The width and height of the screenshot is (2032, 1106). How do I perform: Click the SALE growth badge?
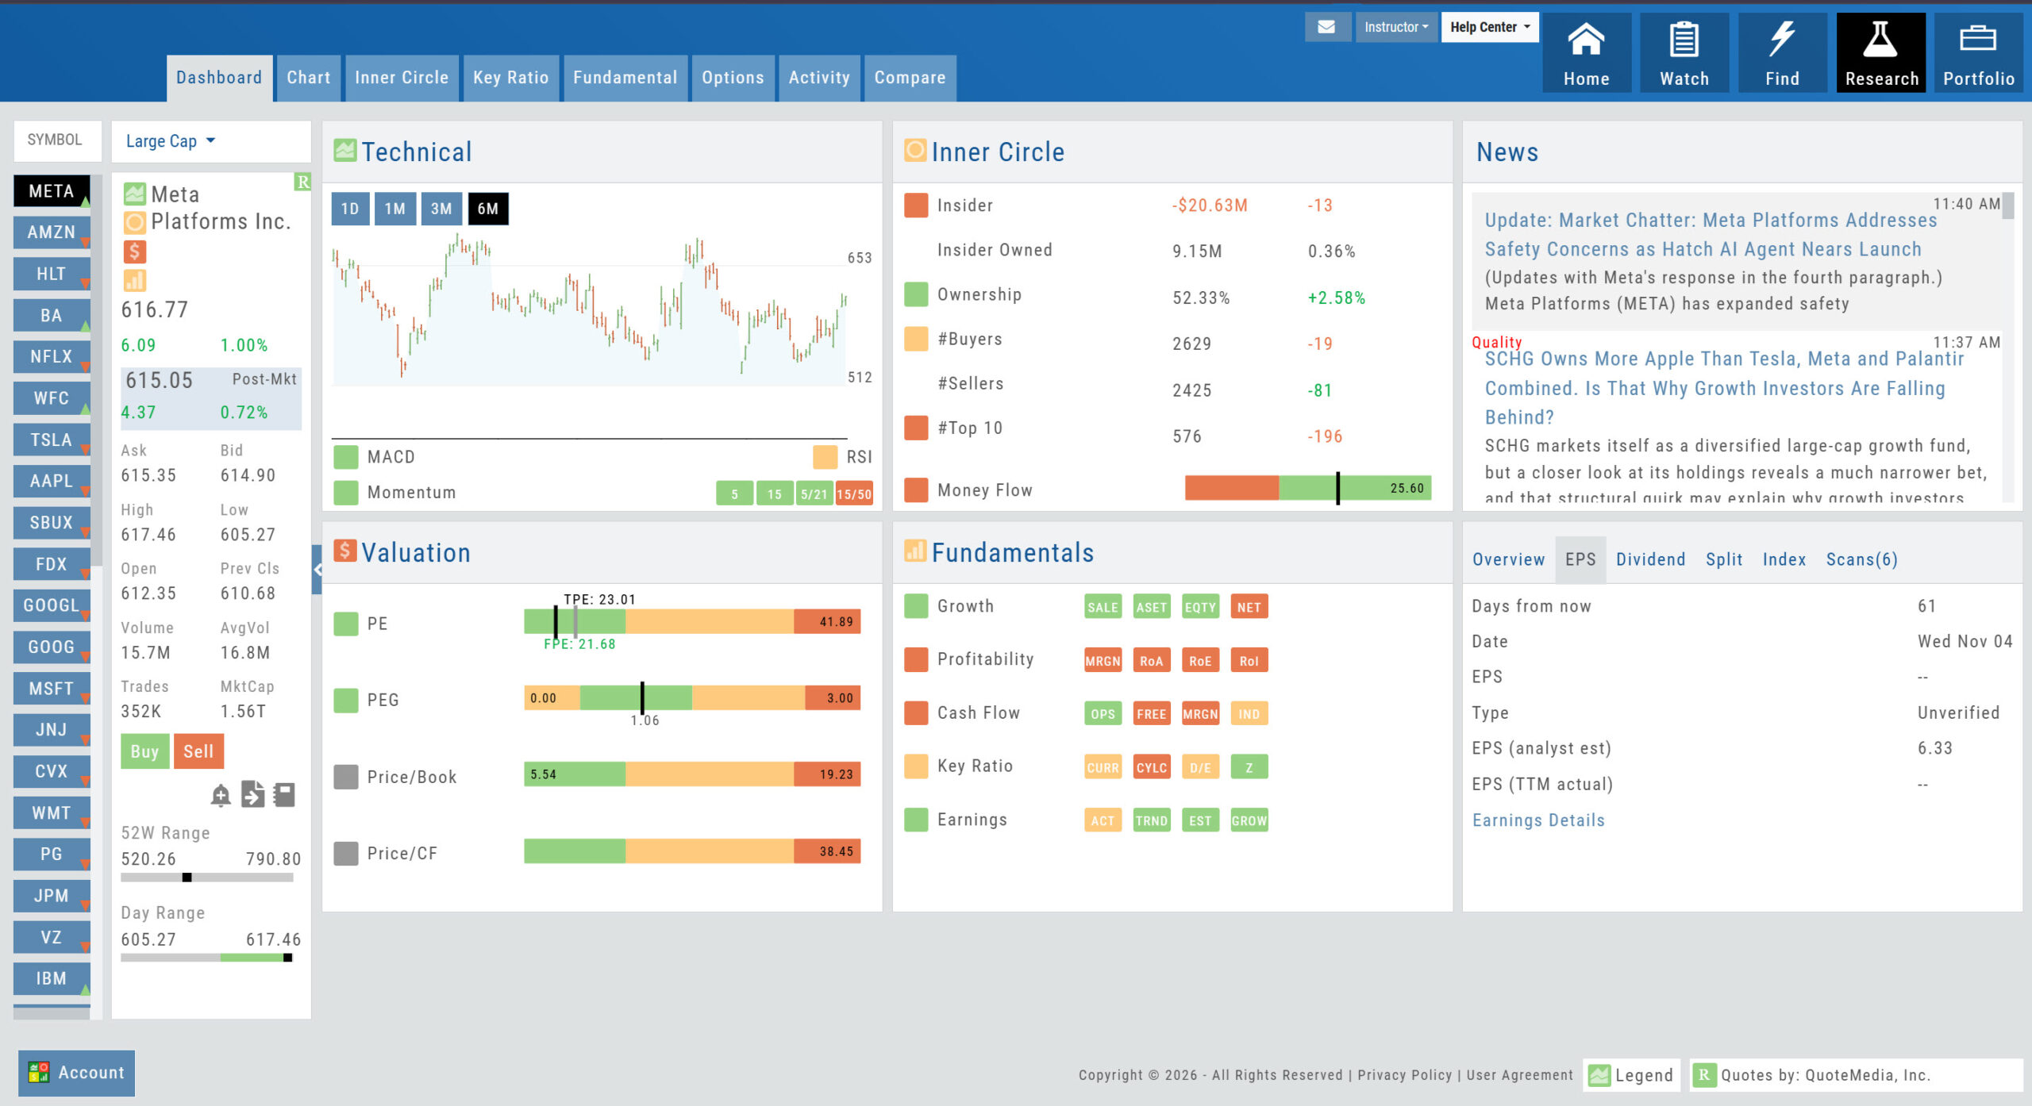(x=1103, y=607)
